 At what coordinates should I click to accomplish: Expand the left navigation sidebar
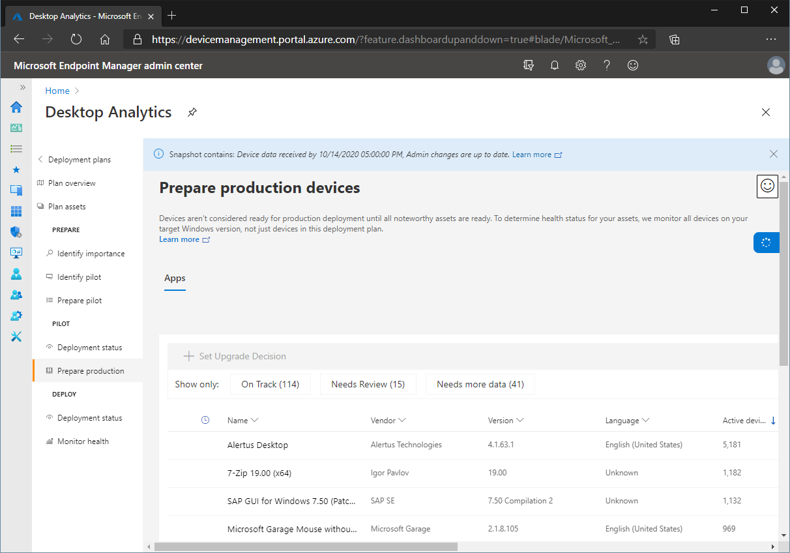pos(23,87)
